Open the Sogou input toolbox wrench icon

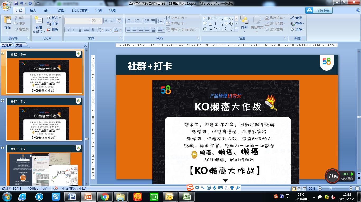(237, 188)
